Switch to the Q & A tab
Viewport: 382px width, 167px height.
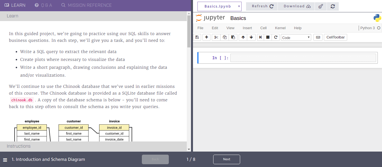point(43,5)
